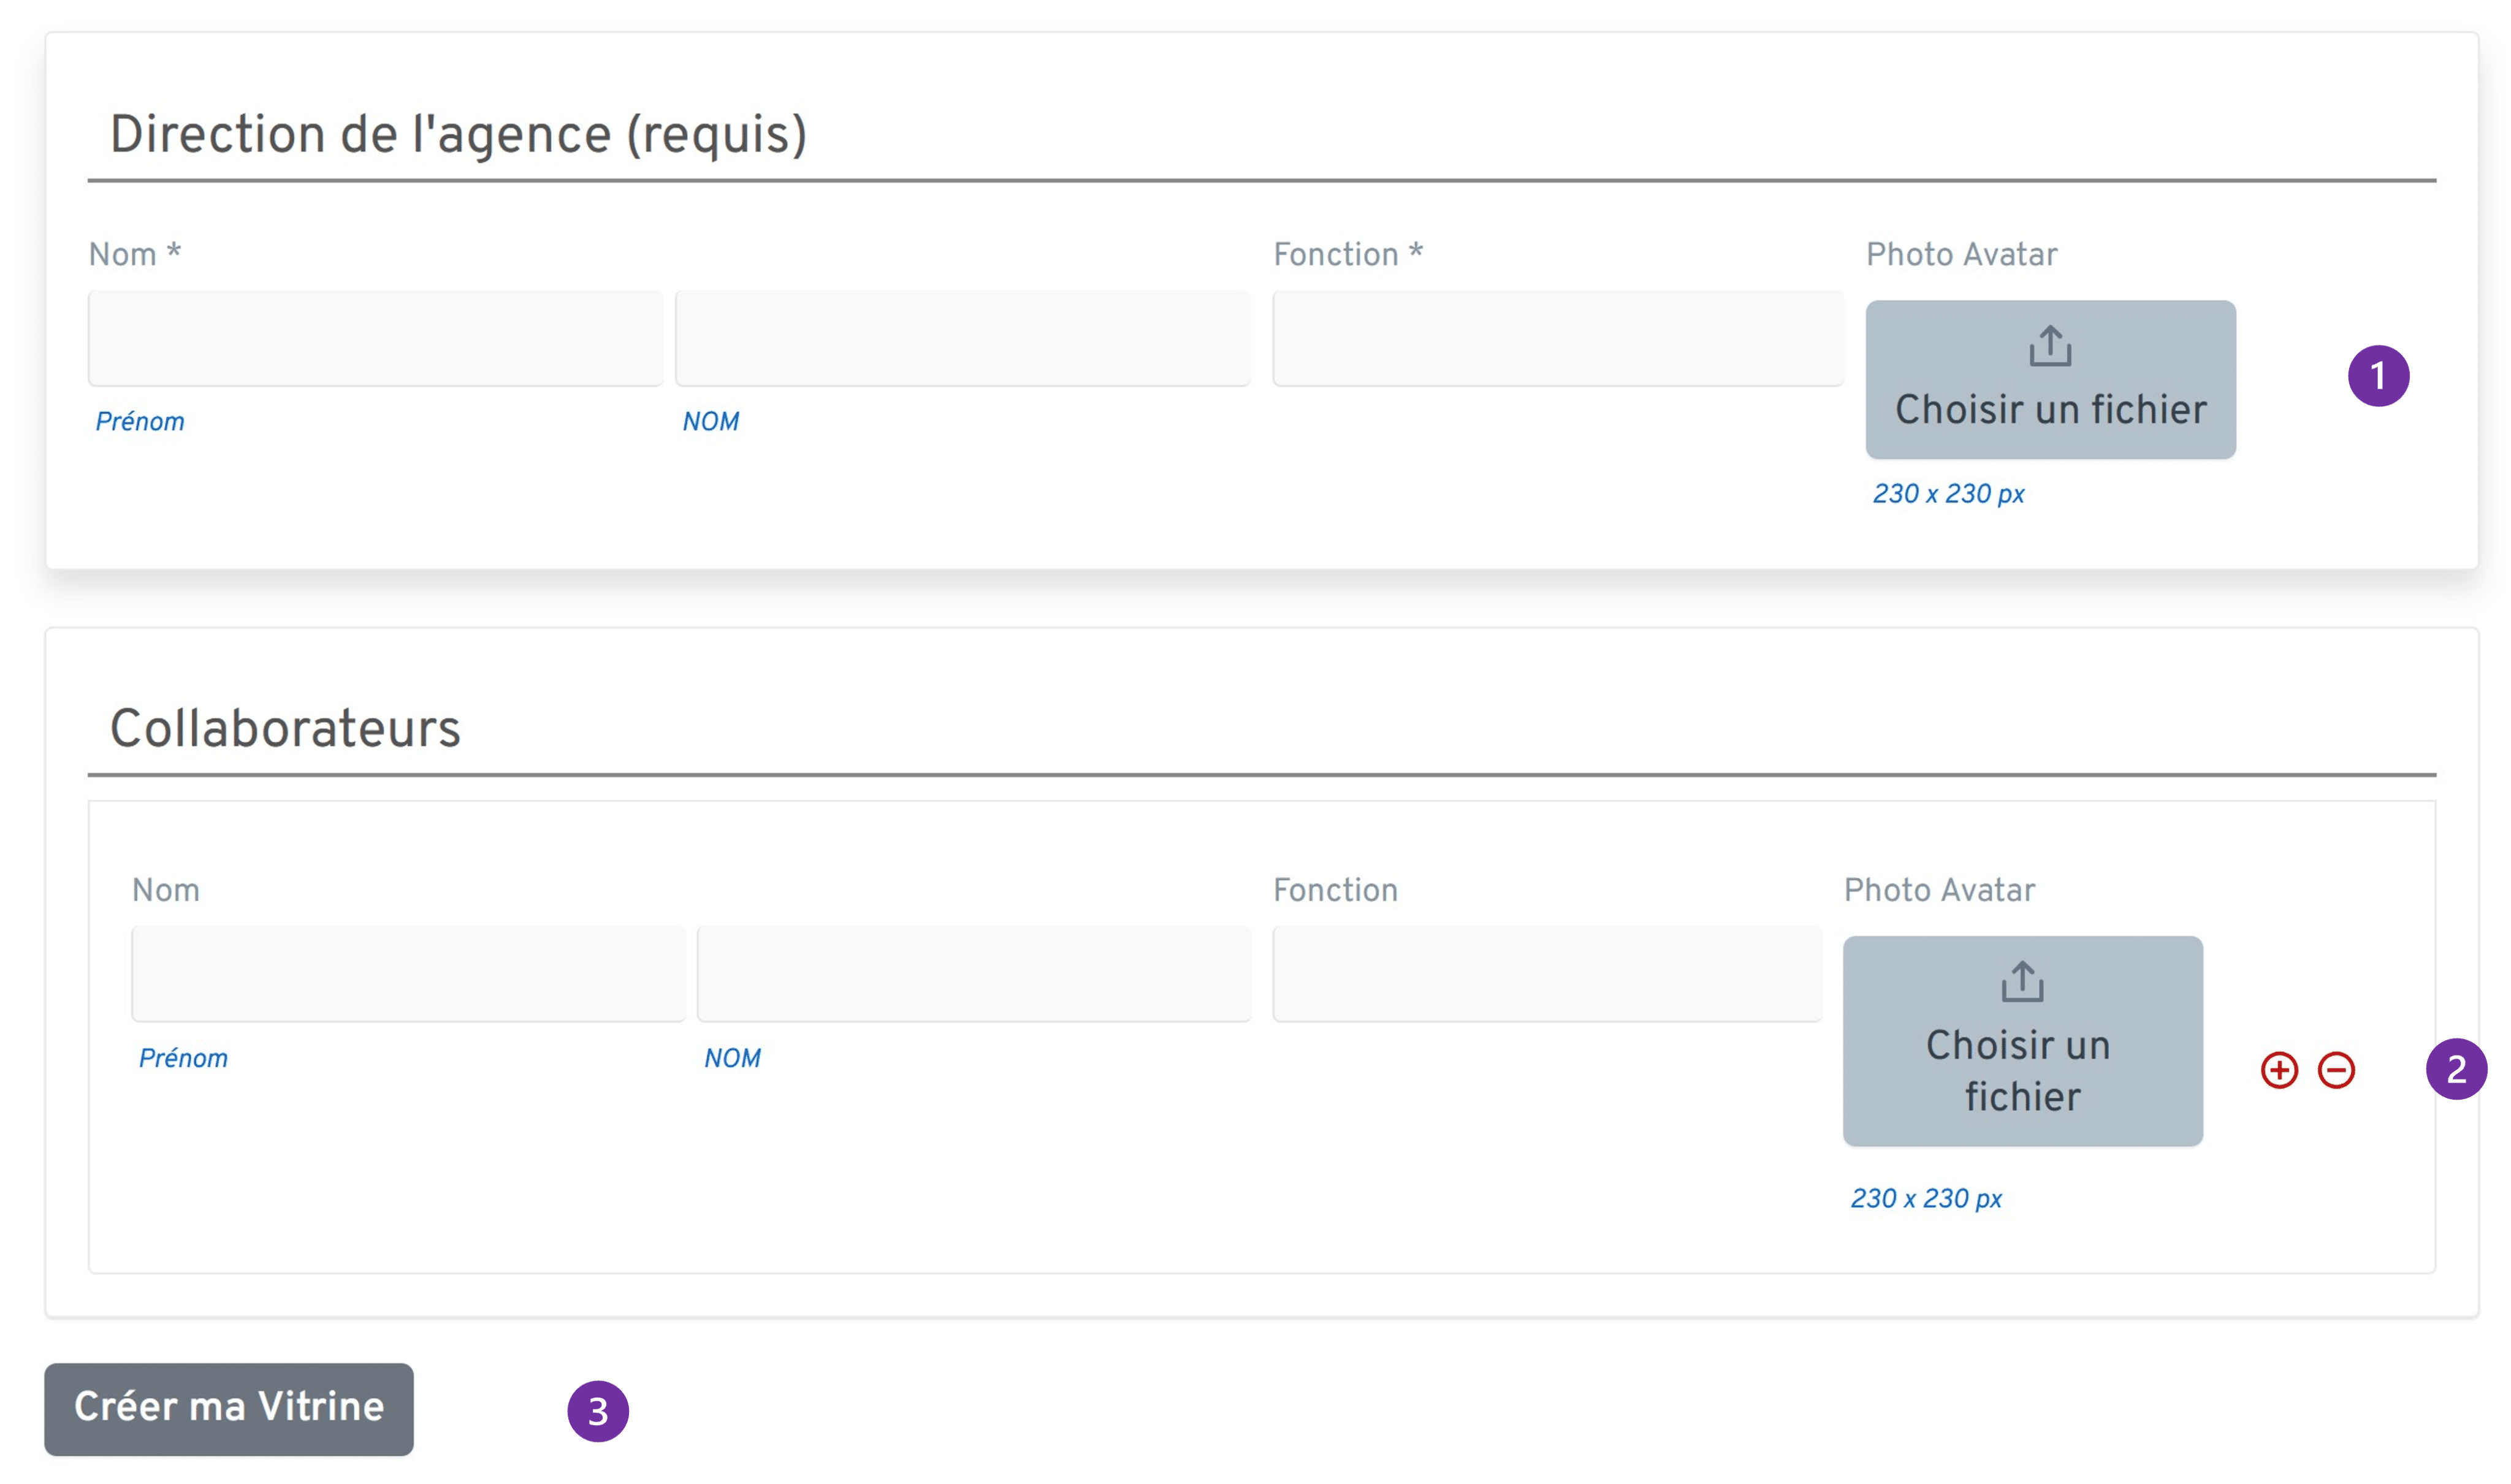Click the collaborator Fonction input field
Image resolution: width=2511 pixels, height=1484 pixels.
[x=1546, y=973]
